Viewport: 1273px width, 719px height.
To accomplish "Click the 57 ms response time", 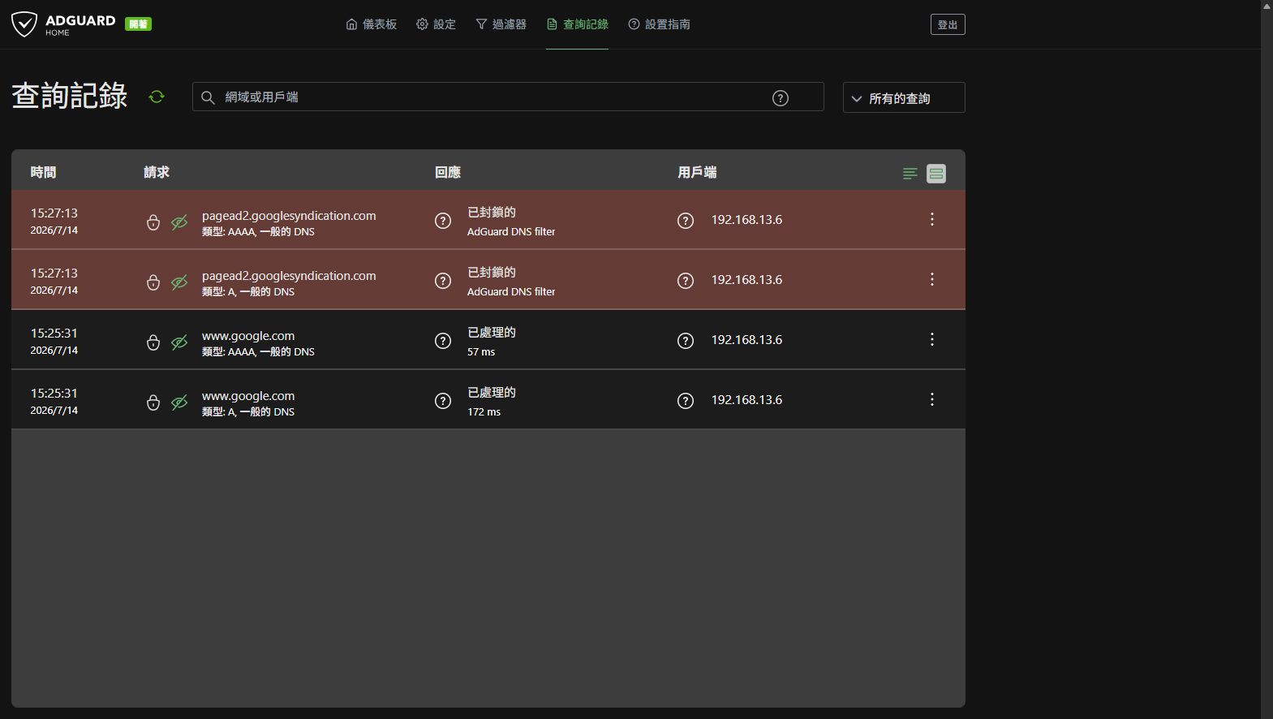I will pyautogui.click(x=481, y=352).
